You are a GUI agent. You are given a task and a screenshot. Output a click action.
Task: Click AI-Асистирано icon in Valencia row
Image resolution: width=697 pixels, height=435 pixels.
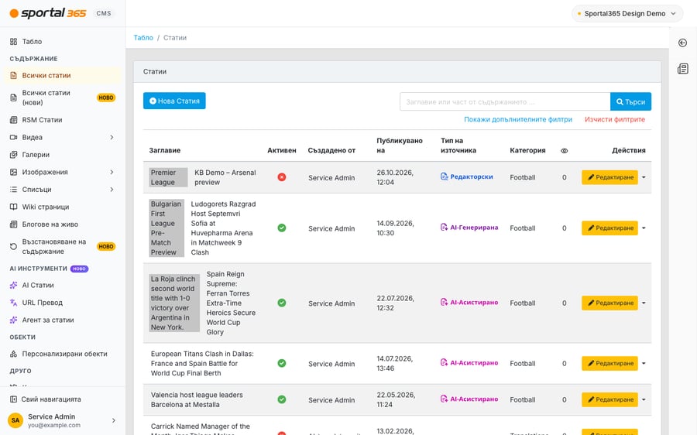(444, 399)
